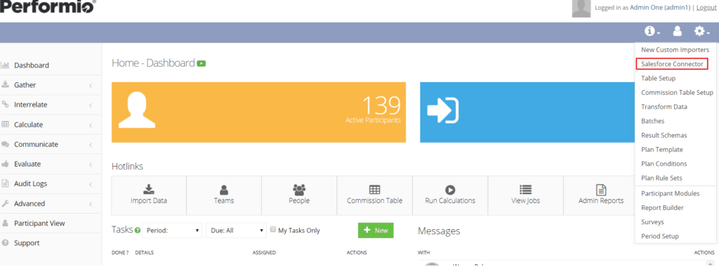The image size is (719, 272).
Task: Click the Commission Table hotlink icon
Action: [374, 190]
